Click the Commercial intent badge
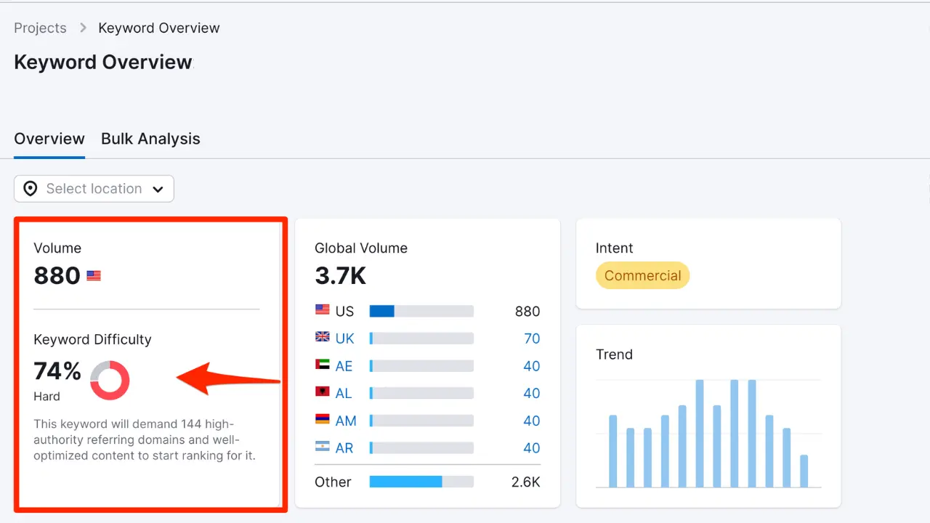The width and height of the screenshot is (930, 523). pyautogui.click(x=642, y=275)
